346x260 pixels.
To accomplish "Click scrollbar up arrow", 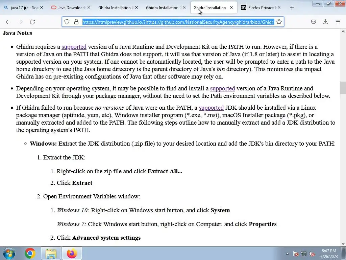I will [343, 31].
